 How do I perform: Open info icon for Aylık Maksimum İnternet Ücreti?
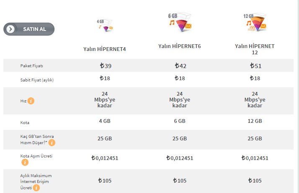36,188
